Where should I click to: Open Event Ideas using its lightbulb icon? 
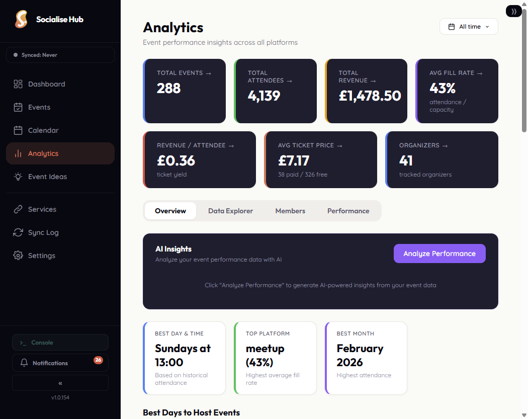tap(17, 177)
